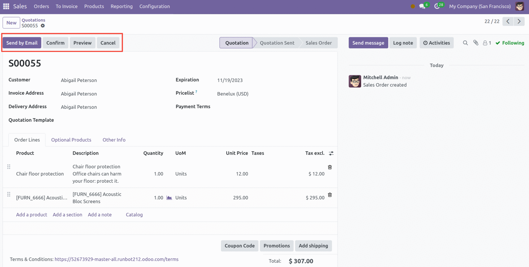529x267 pixels.
Task: Select the Quotation Sent status stage
Action: pyautogui.click(x=277, y=43)
